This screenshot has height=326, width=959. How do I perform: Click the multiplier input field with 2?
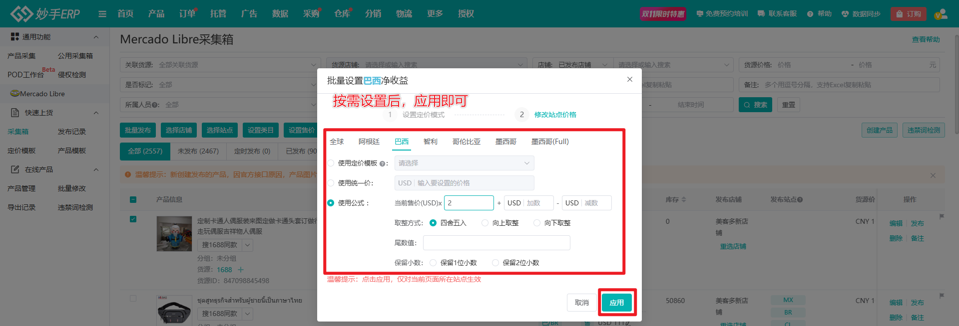(x=469, y=203)
